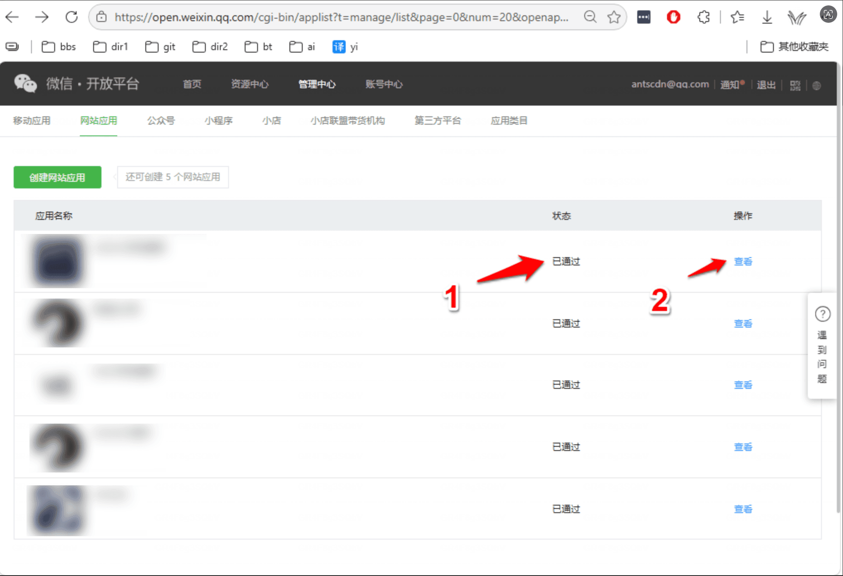Open the ai bookmark folder
This screenshot has width=843, height=576.
pyautogui.click(x=302, y=47)
